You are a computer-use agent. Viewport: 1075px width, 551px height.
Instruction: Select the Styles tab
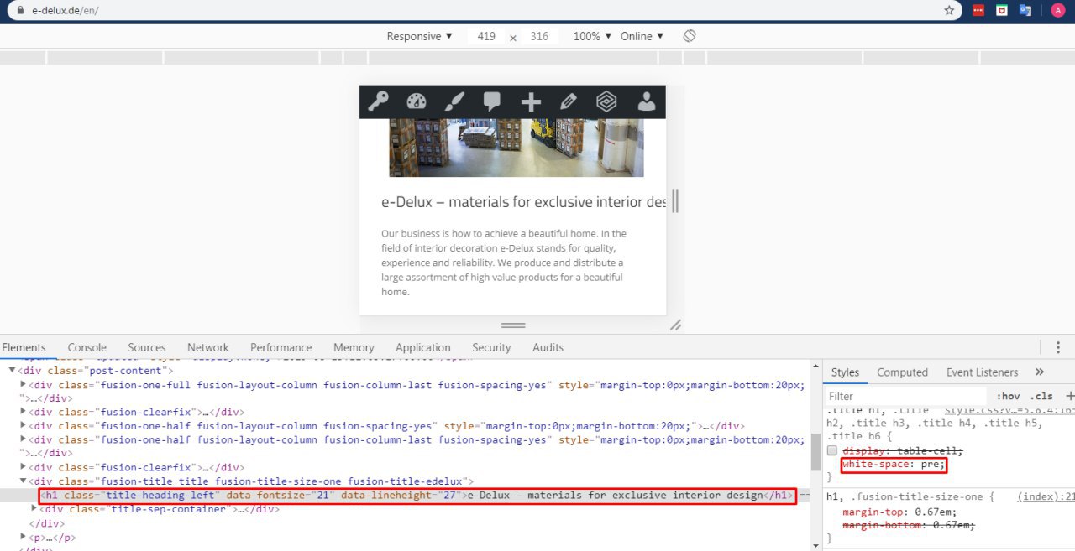pyautogui.click(x=845, y=372)
